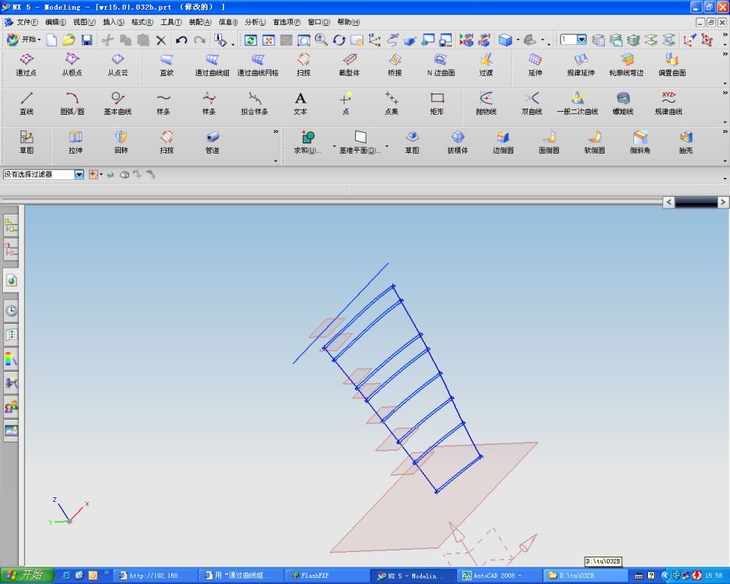
Task: Select the 扫掠 sweep tool in surface toolbar
Action: tap(303, 65)
